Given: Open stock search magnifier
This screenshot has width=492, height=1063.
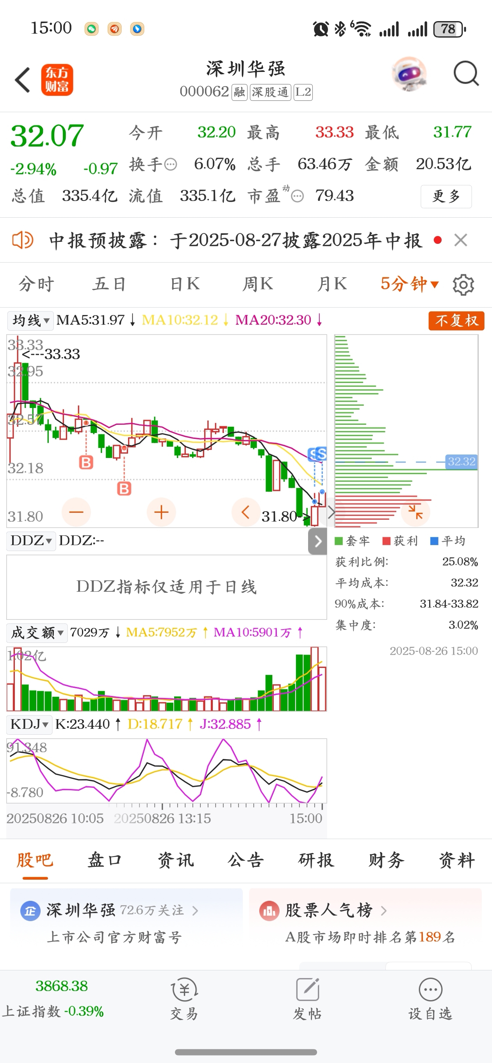Looking at the screenshot, I should click(466, 74).
